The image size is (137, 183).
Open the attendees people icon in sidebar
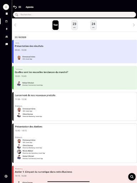tap(6, 36)
